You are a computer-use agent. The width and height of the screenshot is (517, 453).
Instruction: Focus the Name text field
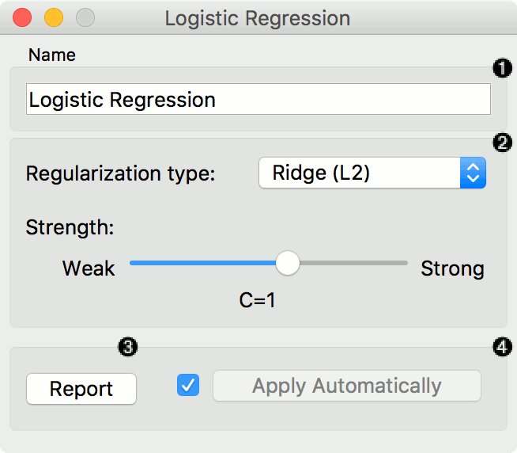[258, 100]
